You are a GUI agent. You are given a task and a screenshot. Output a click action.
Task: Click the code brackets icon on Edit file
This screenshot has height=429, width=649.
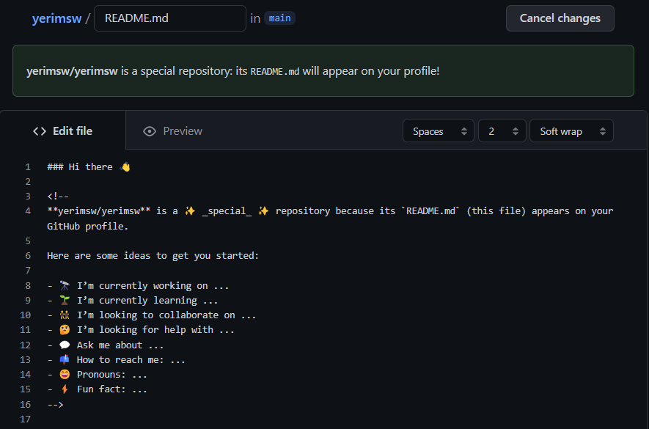40,131
